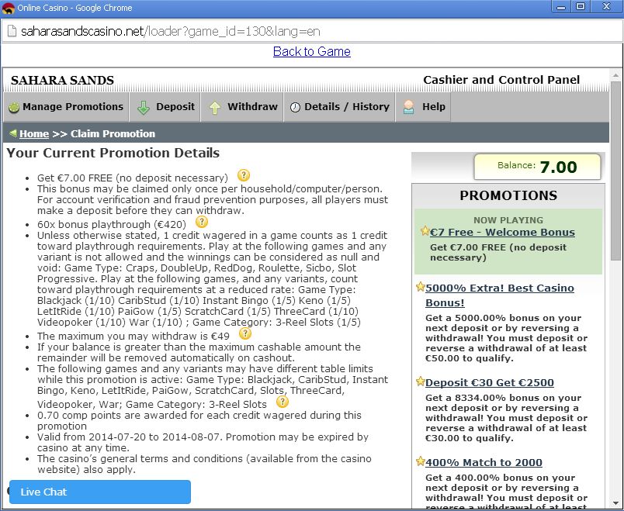Click star icon beside 5000% Extra bonus
This screenshot has width=624, height=511.
(x=421, y=287)
